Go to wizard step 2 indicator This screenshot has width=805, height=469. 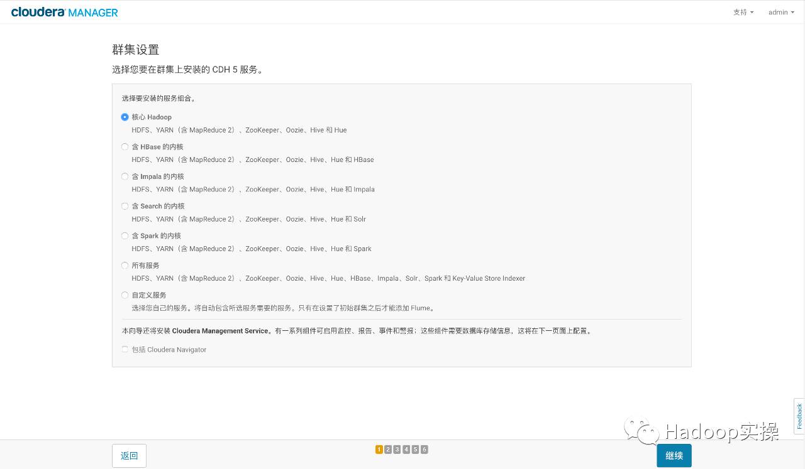click(388, 450)
